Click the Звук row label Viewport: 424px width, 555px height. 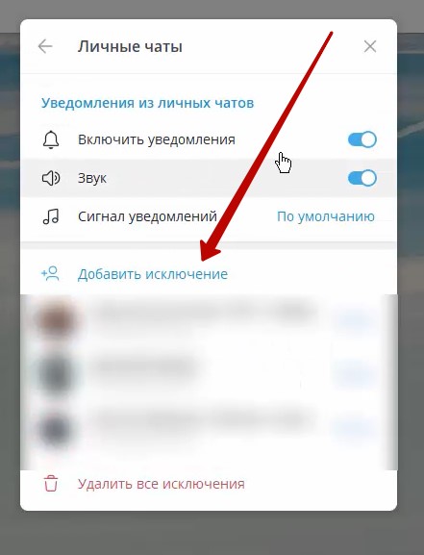pos(92,178)
